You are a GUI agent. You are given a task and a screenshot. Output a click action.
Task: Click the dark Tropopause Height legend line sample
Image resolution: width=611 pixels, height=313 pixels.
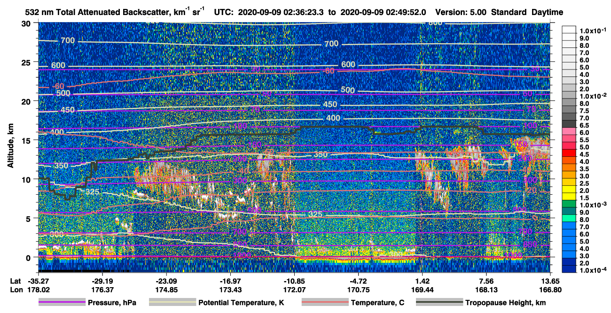pyautogui.click(x=439, y=303)
